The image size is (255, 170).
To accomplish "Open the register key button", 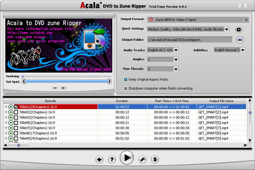I will (142, 159).
